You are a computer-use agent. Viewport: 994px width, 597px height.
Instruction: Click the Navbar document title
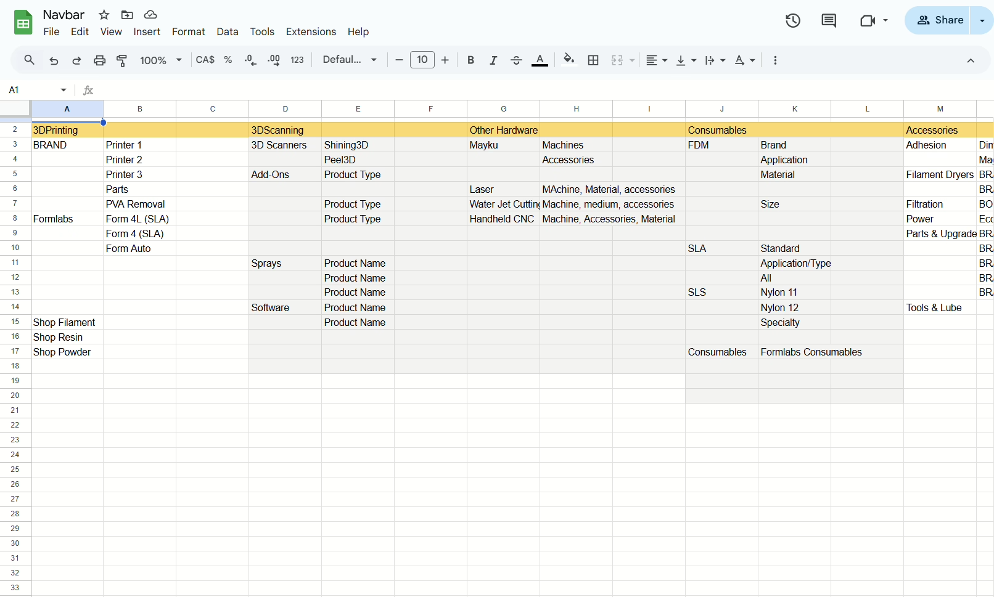64,15
